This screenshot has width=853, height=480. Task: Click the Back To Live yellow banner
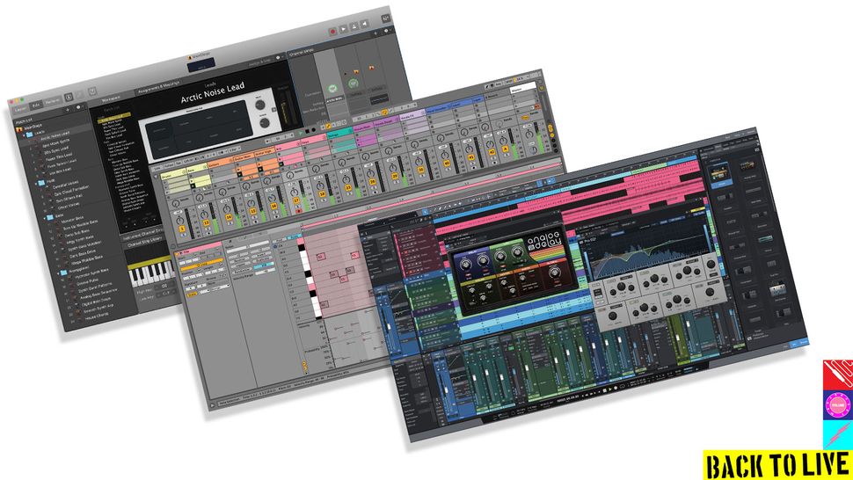[776, 465]
